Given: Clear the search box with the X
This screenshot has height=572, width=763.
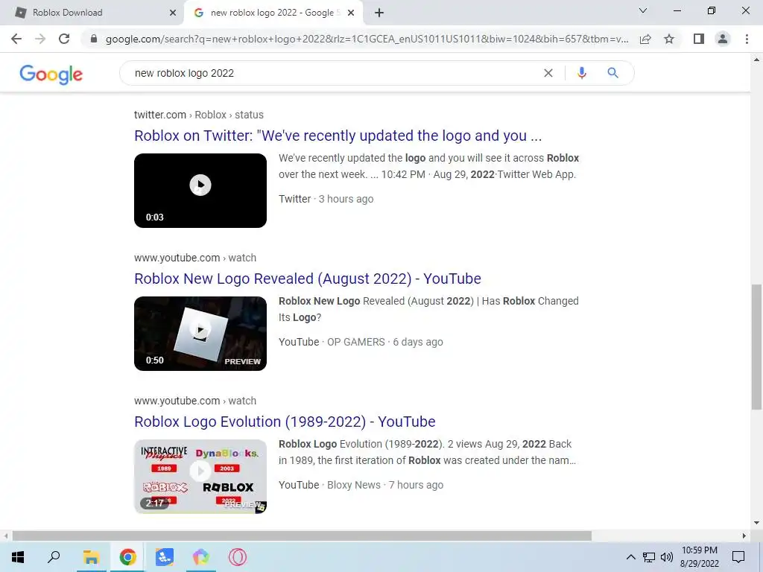Looking at the screenshot, I should pos(548,73).
